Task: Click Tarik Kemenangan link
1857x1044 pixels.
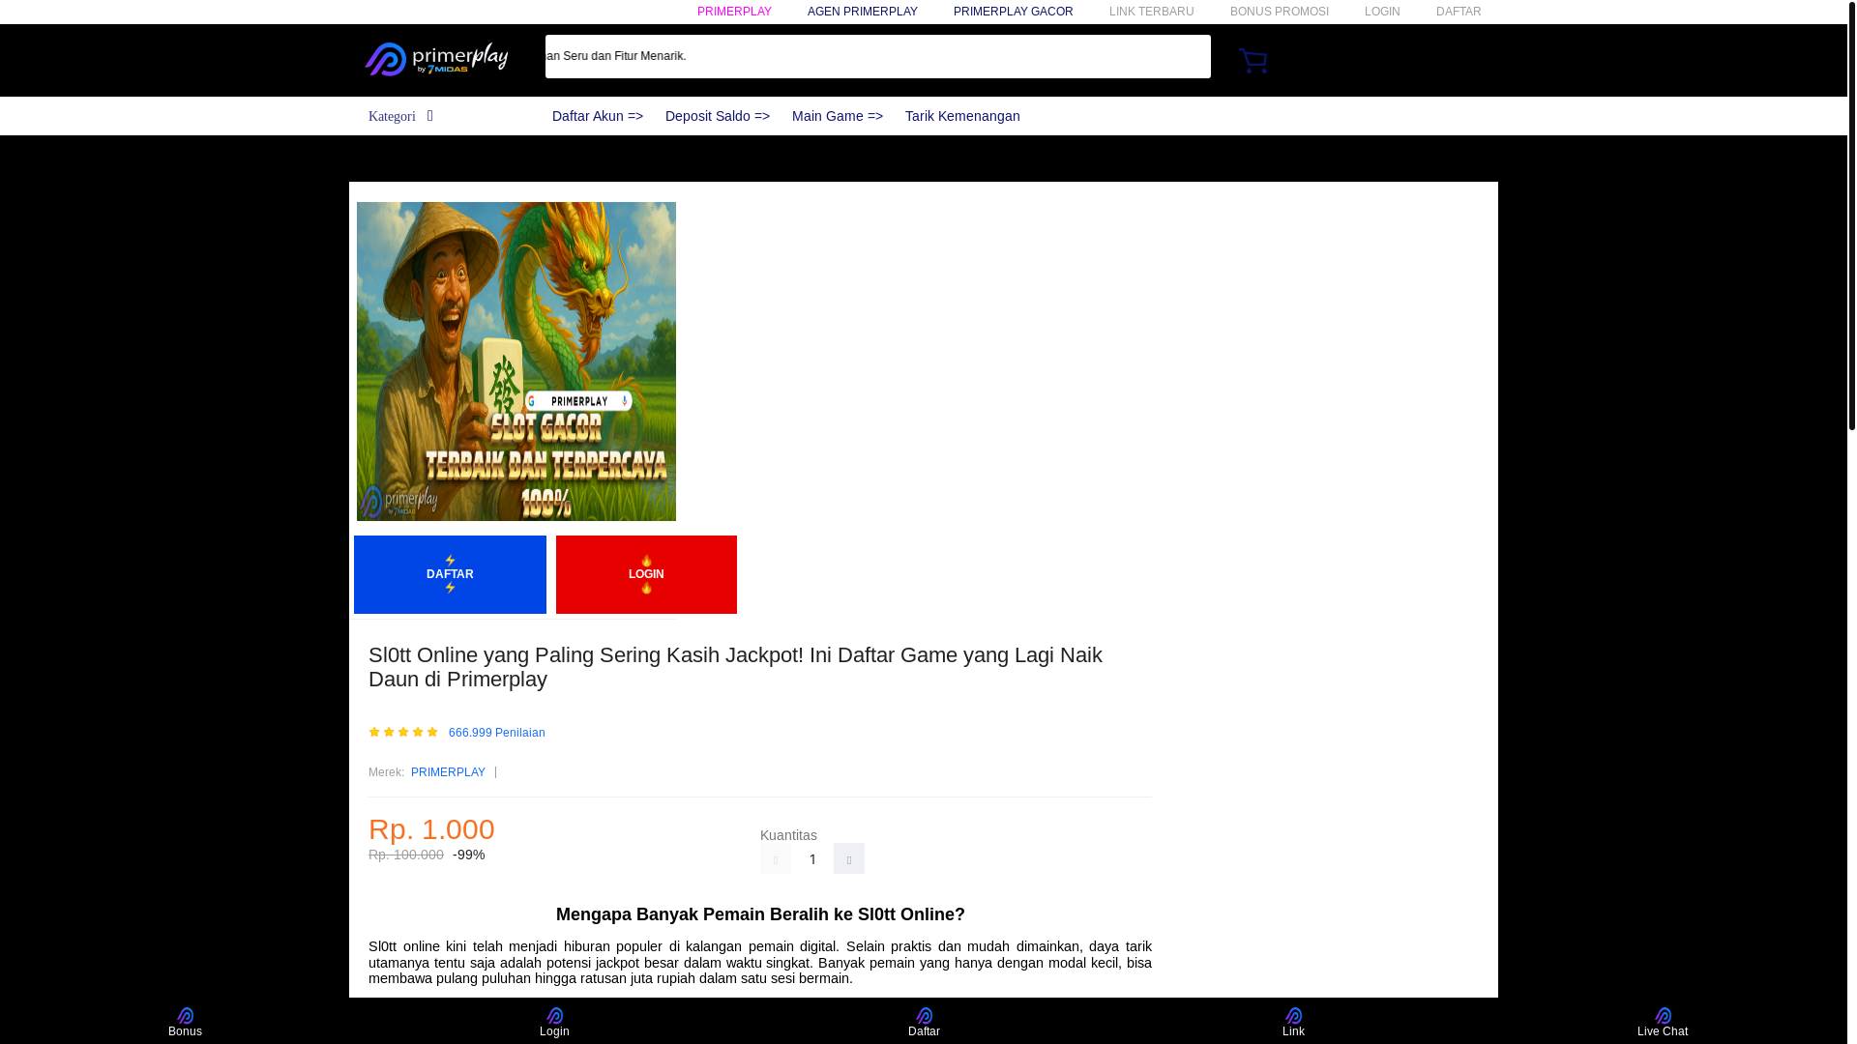Action: click(962, 116)
